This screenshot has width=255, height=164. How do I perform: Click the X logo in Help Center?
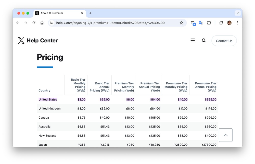coord(21,40)
